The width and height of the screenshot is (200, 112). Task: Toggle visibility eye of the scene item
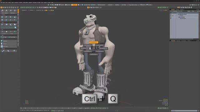(171, 14)
